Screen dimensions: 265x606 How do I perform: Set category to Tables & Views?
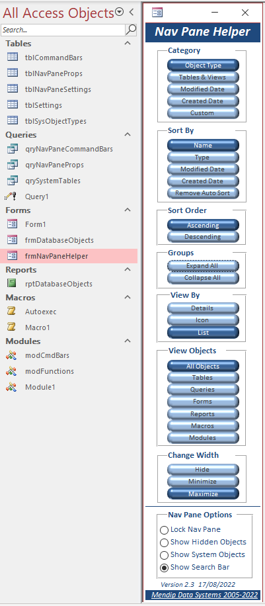tap(203, 77)
